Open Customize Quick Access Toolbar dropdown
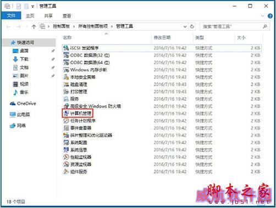Screen dimensions: 276x208 pyautogui.click(x=32, y=7)
